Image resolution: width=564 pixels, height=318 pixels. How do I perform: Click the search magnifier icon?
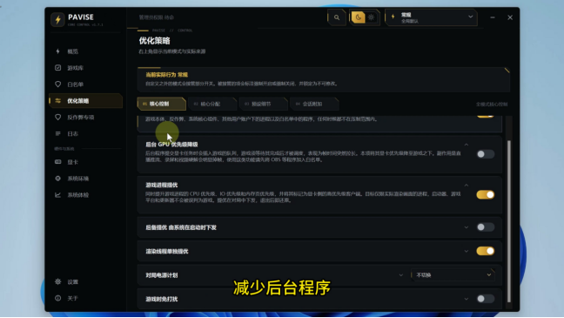point(337,17)
